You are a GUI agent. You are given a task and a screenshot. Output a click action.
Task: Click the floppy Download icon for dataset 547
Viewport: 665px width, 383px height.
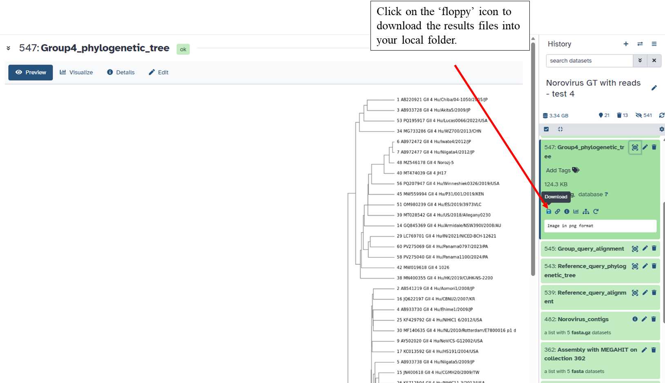549,211
